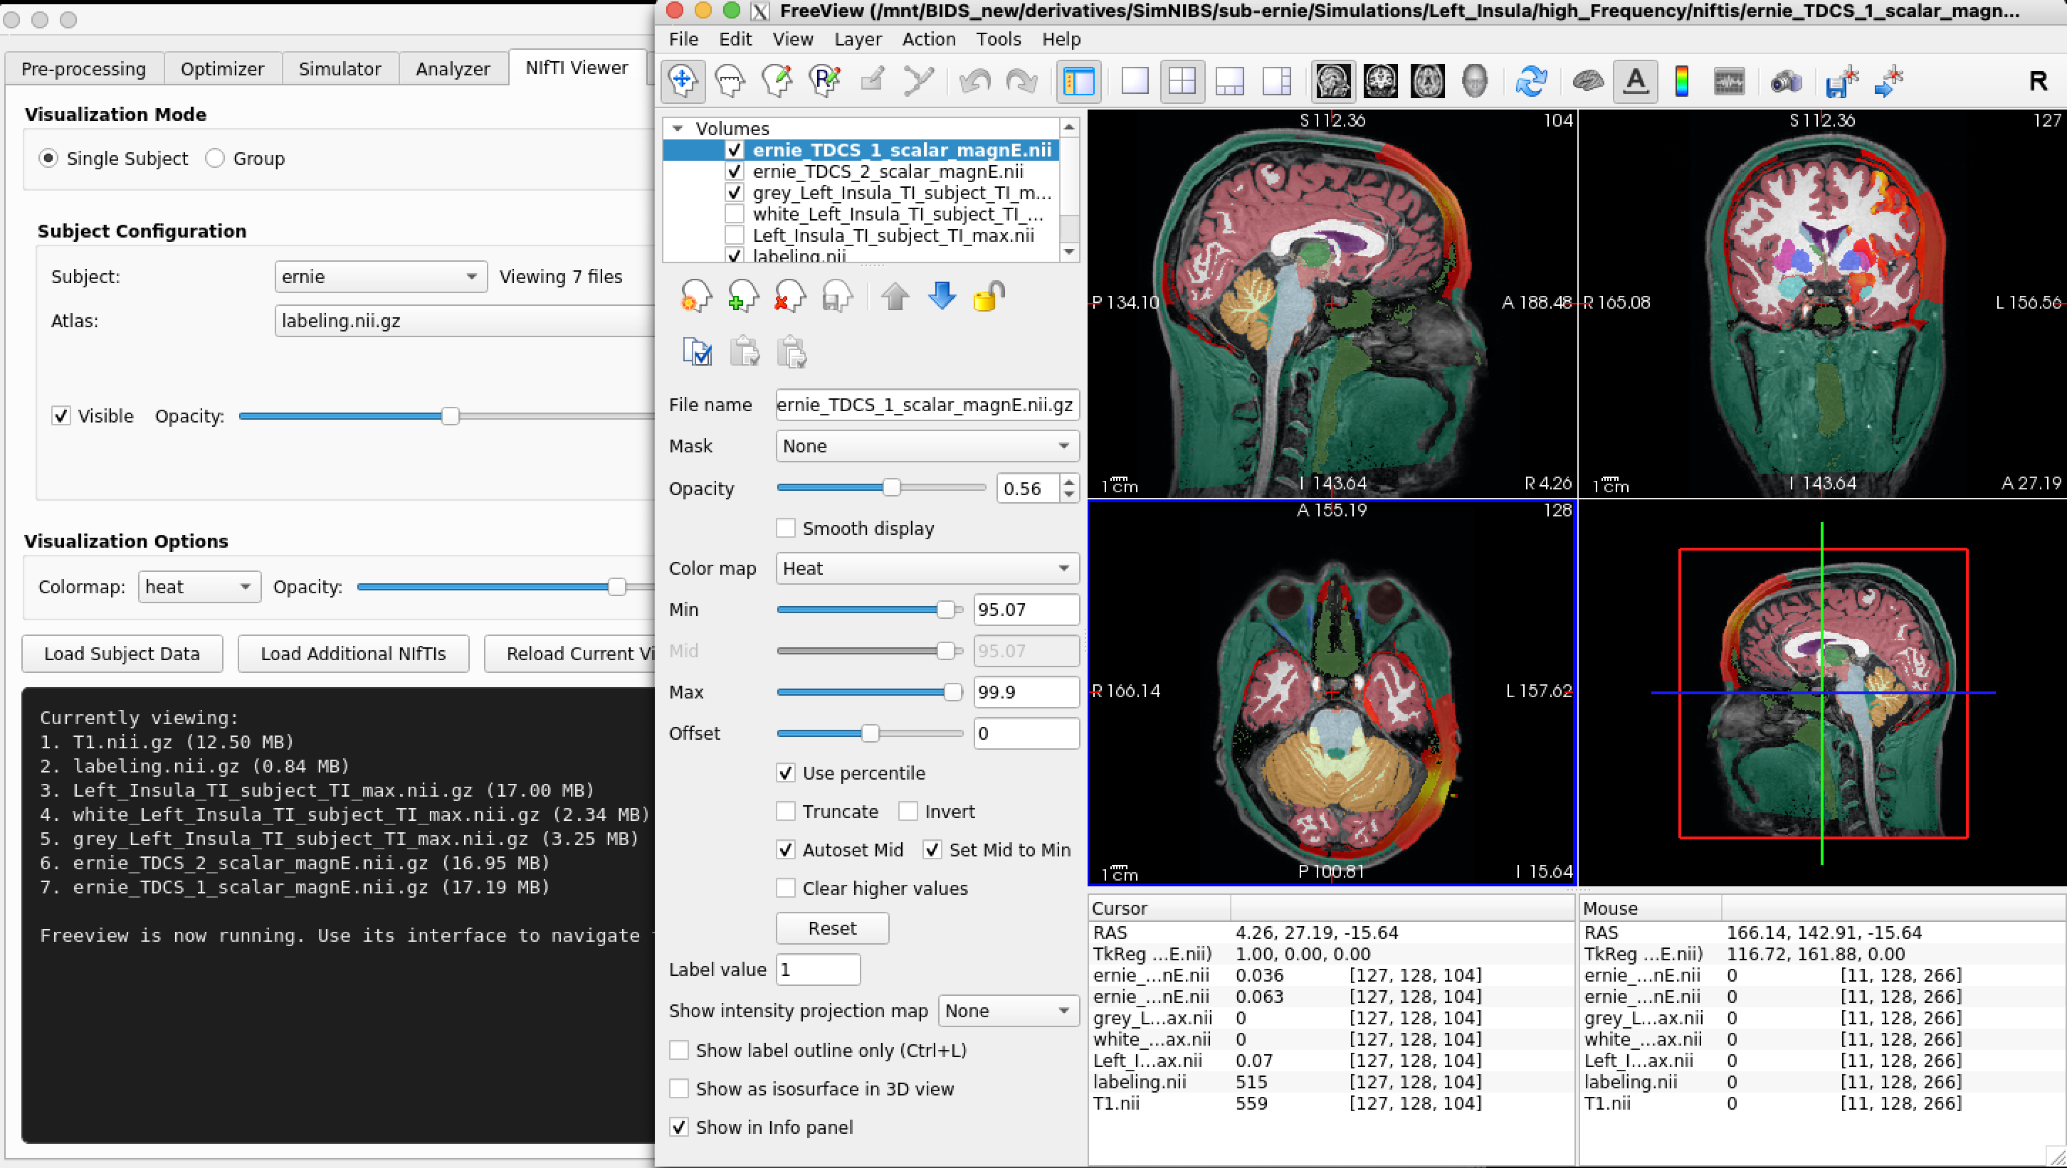Open the Tools menu
This screenshot has width=2067, height=1168.
pyautogui.click(x=998, y=39)
